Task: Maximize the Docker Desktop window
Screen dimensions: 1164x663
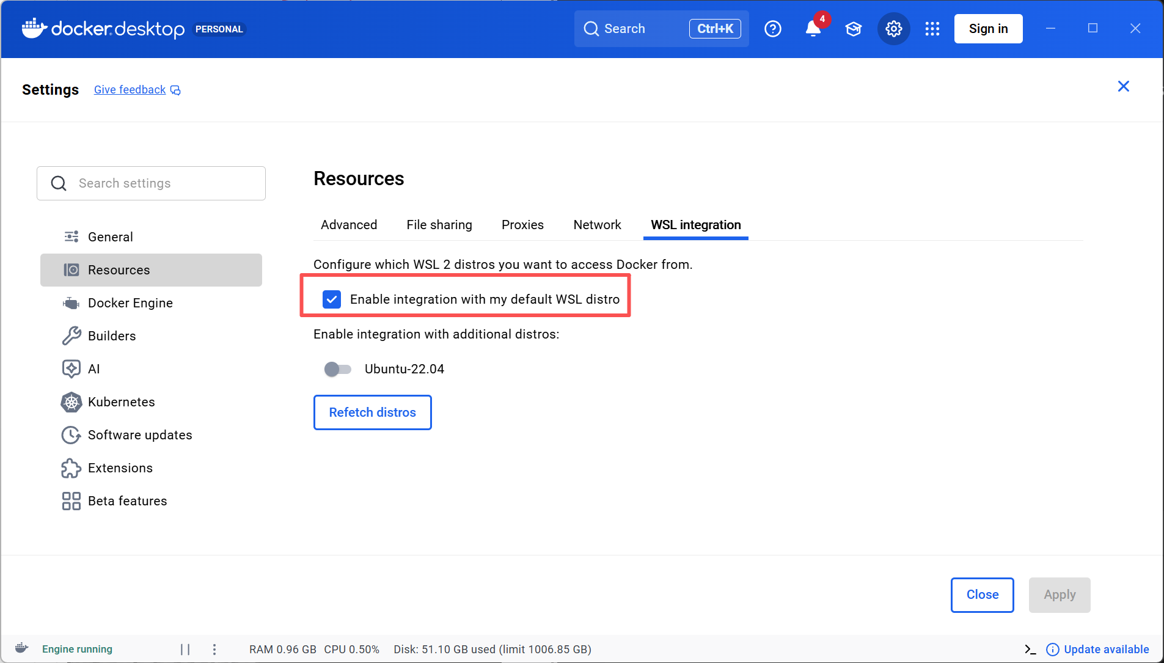Action: [x=1093, y=28]
